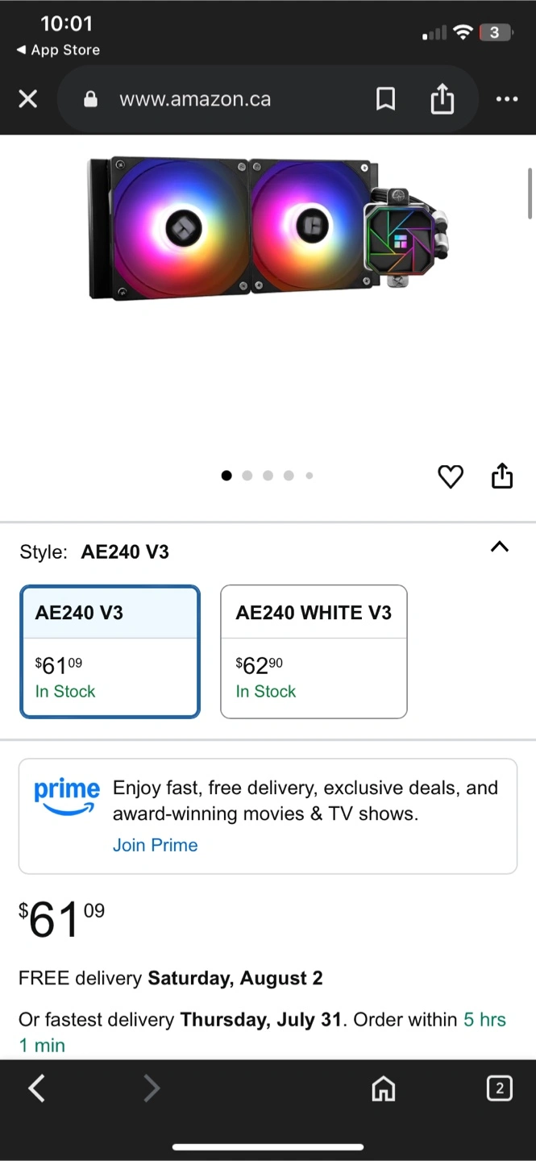Open the cooler product image

(268, 230)
